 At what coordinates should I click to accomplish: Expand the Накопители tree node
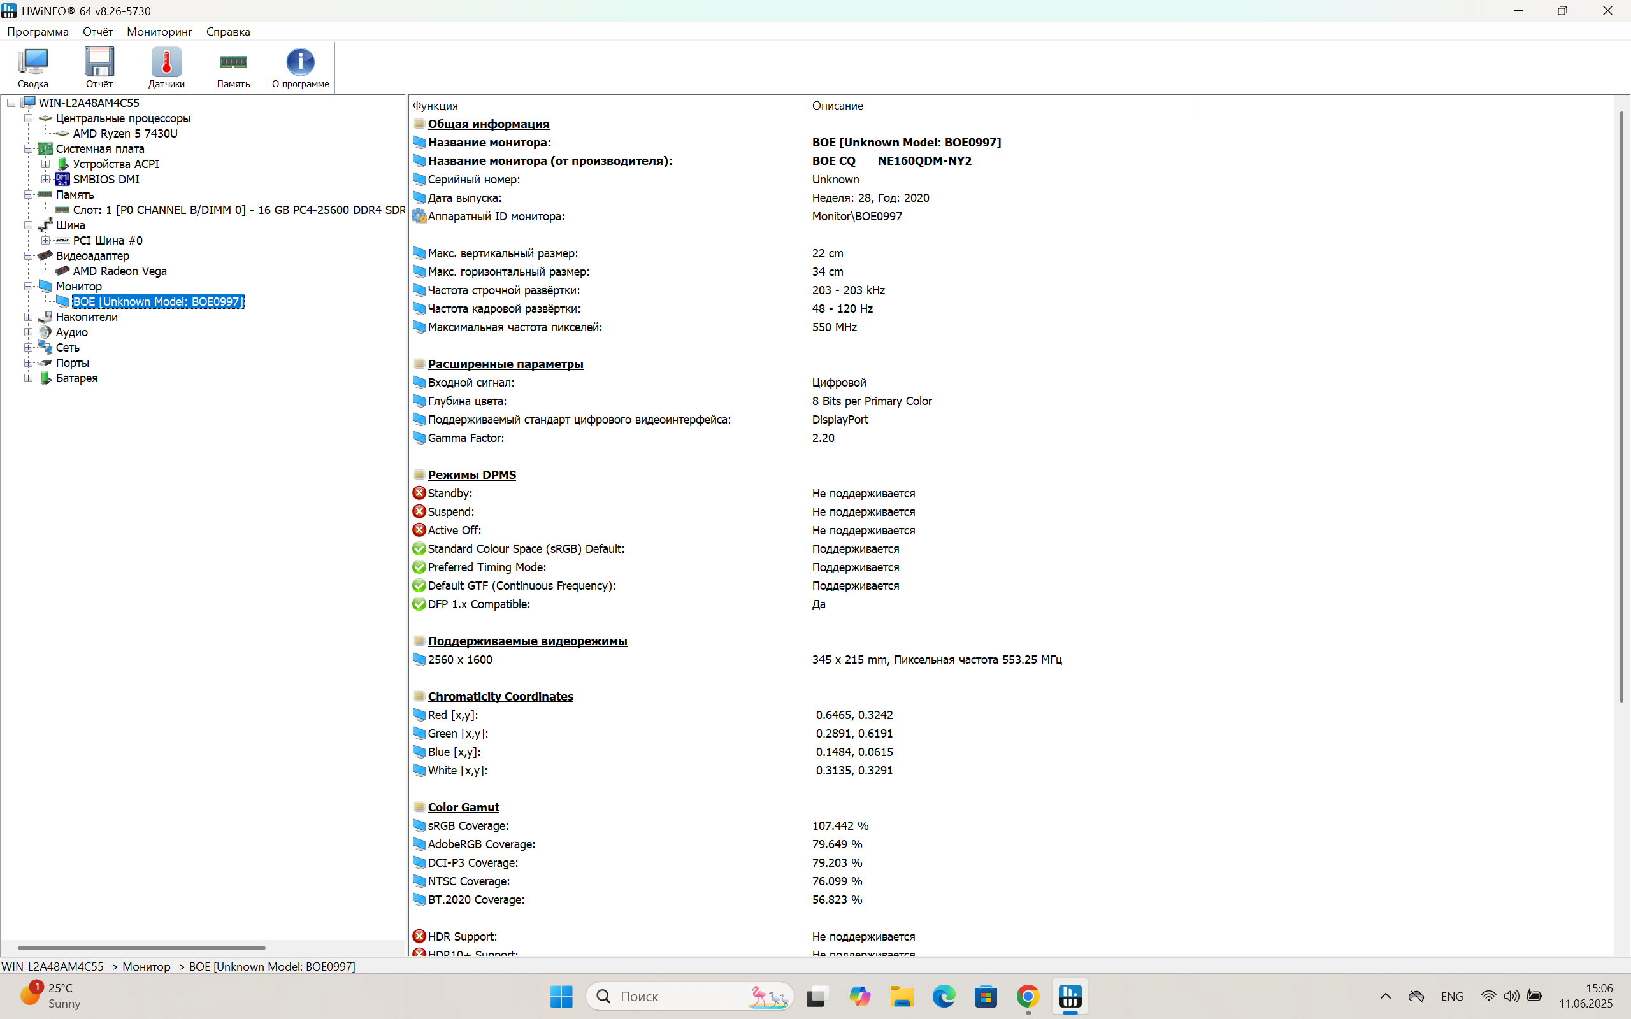(x=28, y=317)
